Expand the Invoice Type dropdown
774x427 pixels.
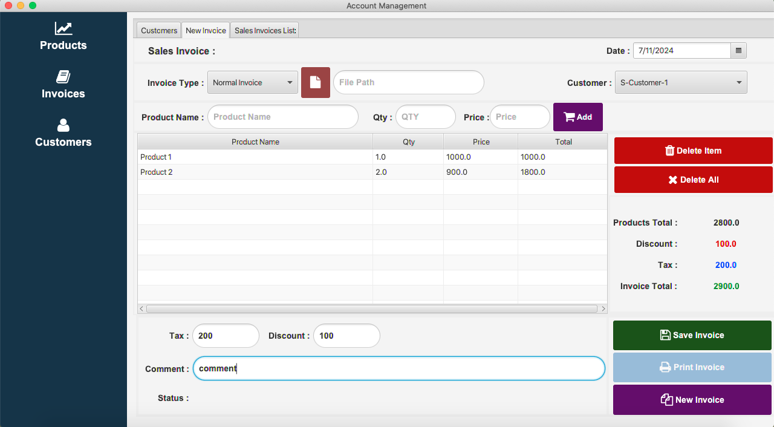pos(253,83)
